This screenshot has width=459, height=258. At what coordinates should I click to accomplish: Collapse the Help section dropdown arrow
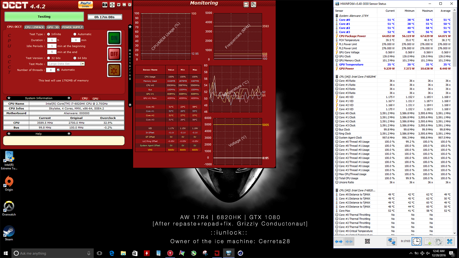[x=69, y=134]
